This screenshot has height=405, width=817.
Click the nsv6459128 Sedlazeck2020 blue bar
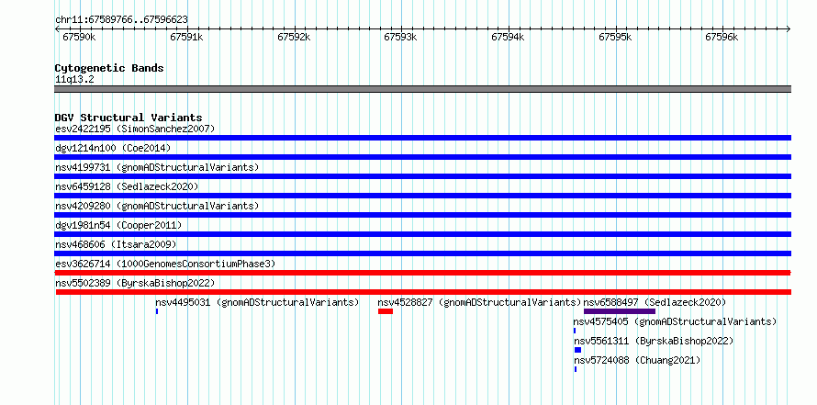point(422,196)
